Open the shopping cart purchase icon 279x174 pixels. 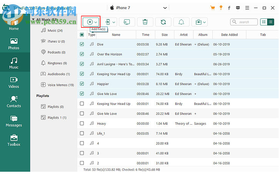tap(212, 8)
